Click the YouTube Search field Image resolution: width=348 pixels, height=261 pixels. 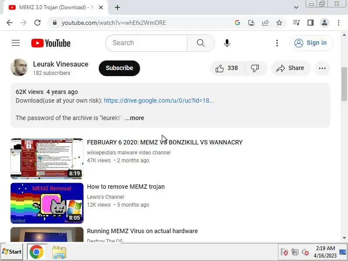pyautogui.click(x=147, y=43)
